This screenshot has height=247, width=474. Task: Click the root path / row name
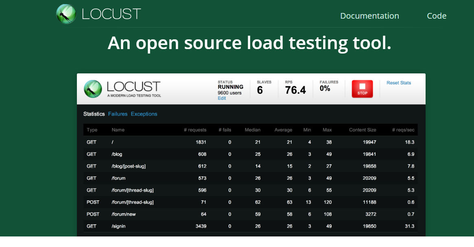coord(112,142)
